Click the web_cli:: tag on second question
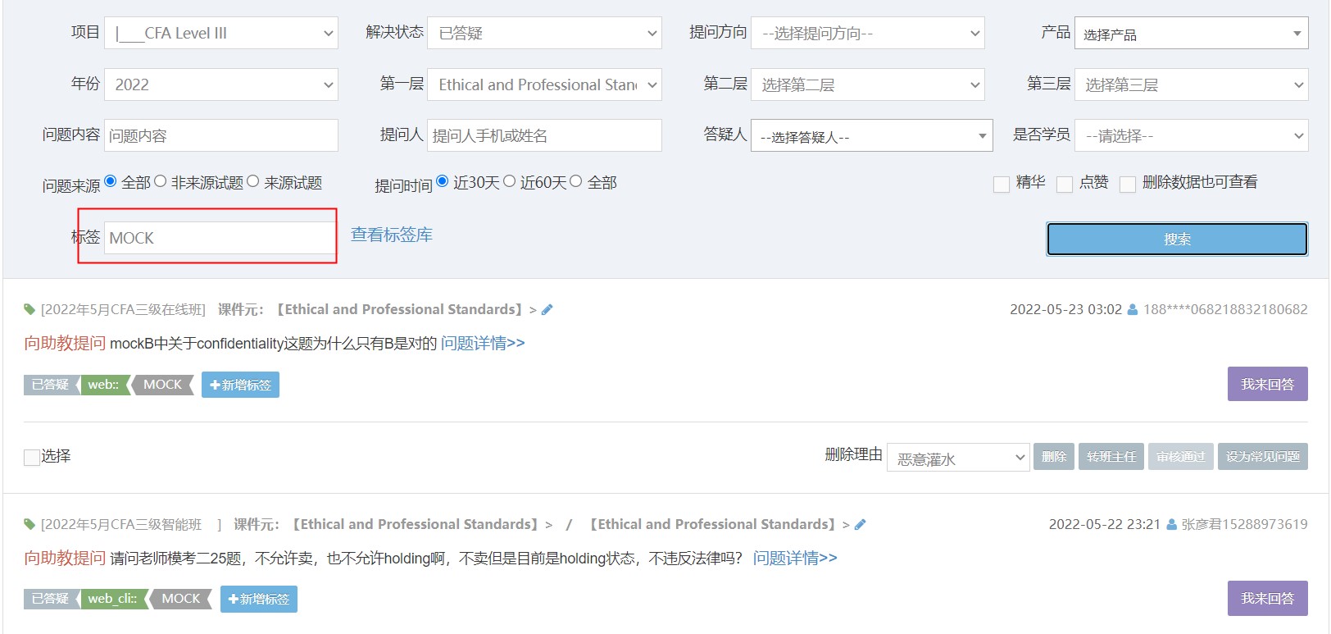1331x634 pixels. pyautogui.click(x=112, y=600)
